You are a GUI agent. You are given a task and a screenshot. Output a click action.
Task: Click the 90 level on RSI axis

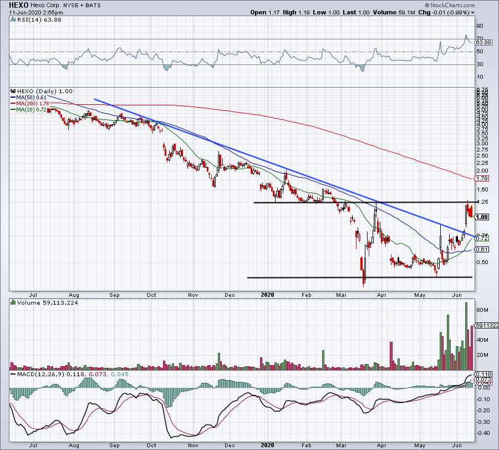[x=480, y=26]
